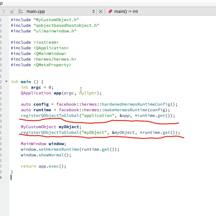Image resolution: width=216 pixels, height=216 pixels.
Task: Click the MyCustomObject type name
Action: pyautogui.click(x=38, y=127)
